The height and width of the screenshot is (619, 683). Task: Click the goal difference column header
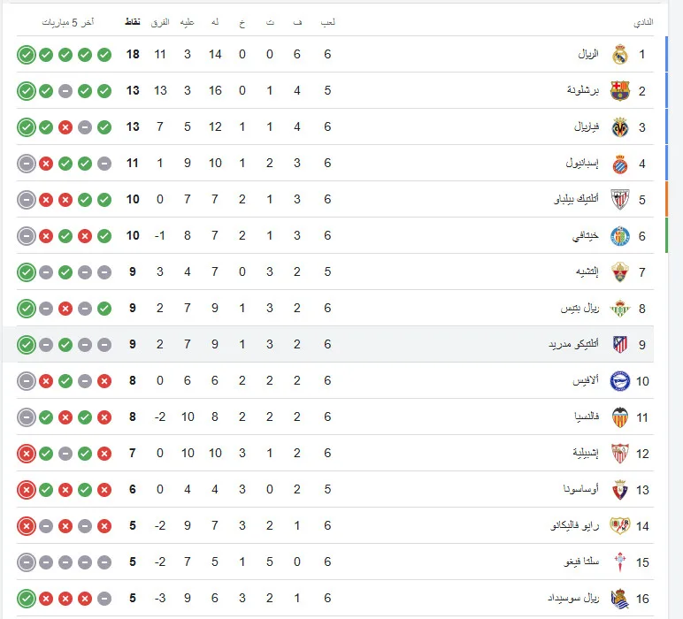click(x=160, y=22)
